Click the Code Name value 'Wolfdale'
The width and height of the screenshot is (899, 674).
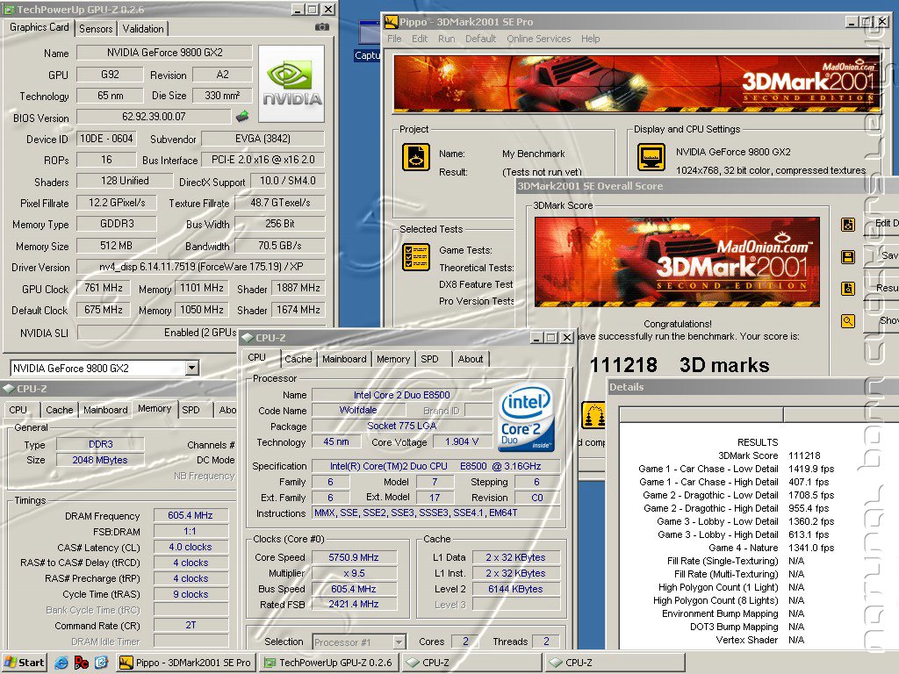pyautogui.click(x=358, y=411)
